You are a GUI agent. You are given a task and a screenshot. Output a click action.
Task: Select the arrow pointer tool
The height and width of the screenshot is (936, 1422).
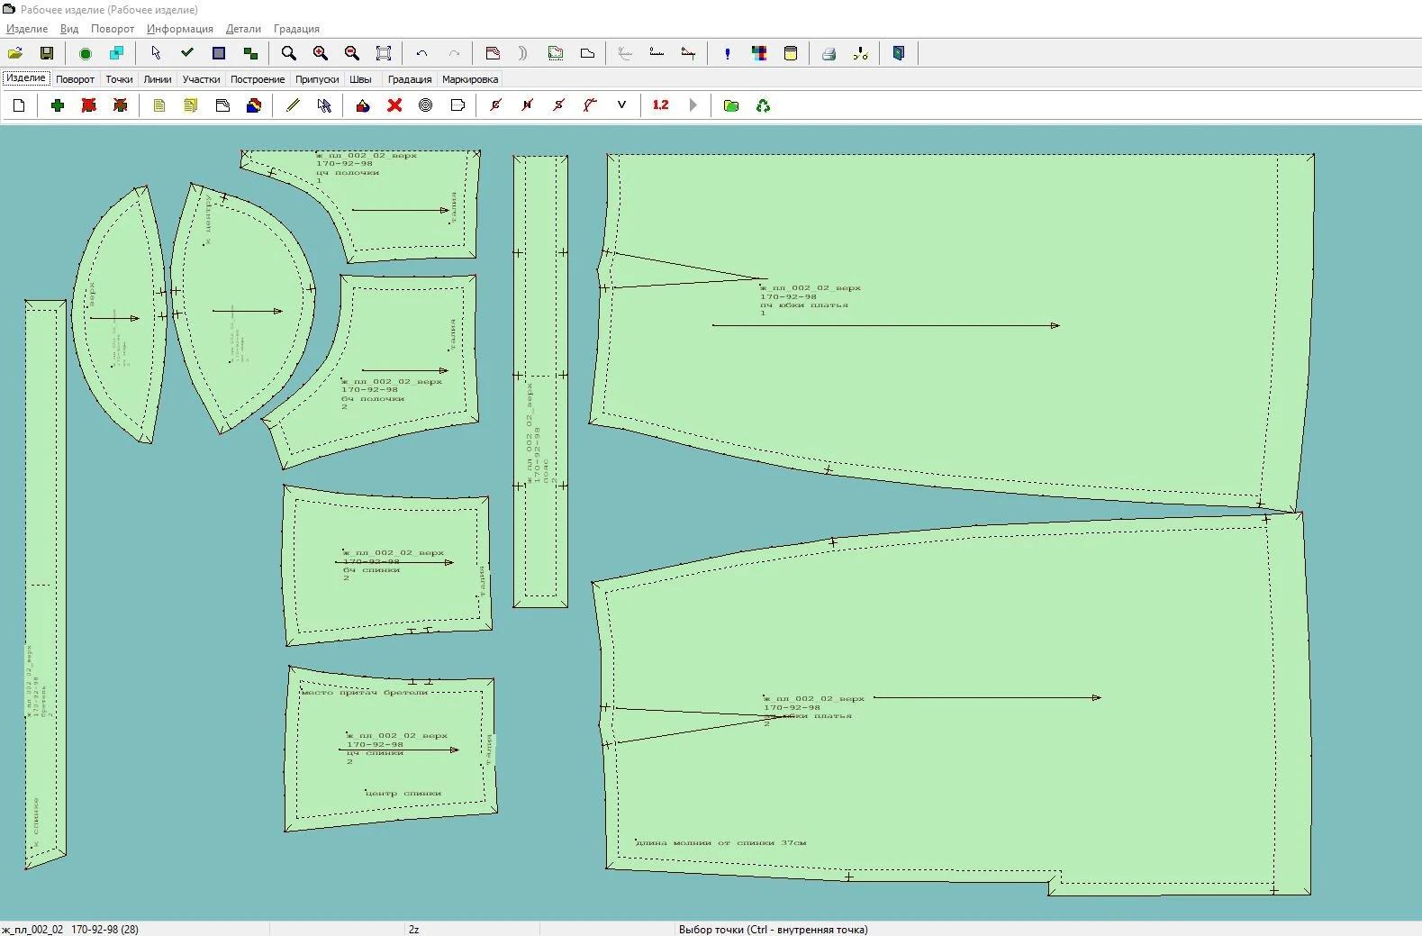[x=156, y=53]
